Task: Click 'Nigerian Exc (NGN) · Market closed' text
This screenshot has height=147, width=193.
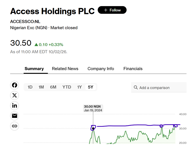Action: pyautogui.click(x=44, y=28)
